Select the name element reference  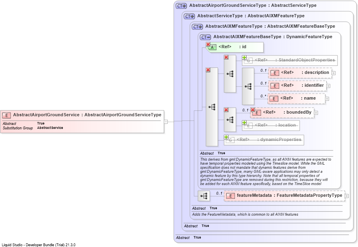click(296, 98)
